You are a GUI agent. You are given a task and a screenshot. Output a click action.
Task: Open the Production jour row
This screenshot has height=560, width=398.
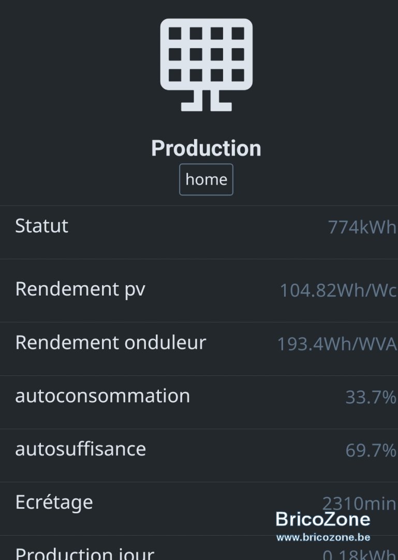point(199,548)
